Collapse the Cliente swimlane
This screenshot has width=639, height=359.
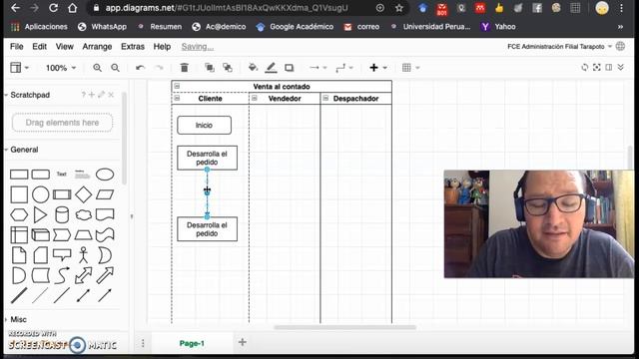tap(177, 98)
